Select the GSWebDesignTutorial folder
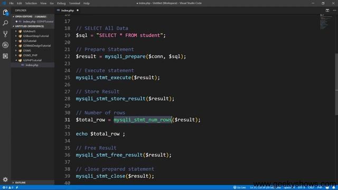Screen dimensions: 338x190 (x=37, y=46)
